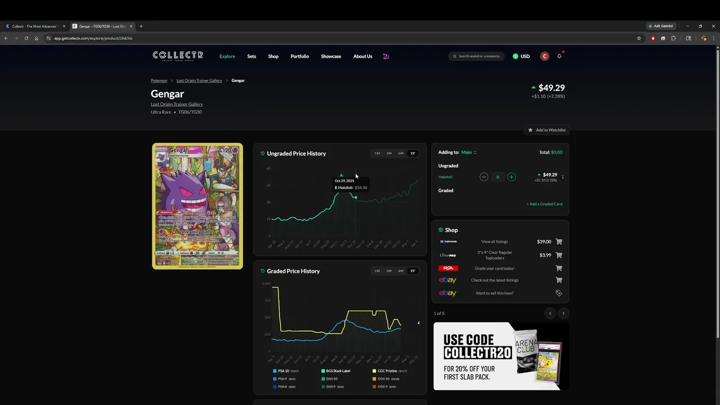Select 1Y range in Ungraded Price History
This screenshot has height=405, width=720.
click(x=412, y=154)
